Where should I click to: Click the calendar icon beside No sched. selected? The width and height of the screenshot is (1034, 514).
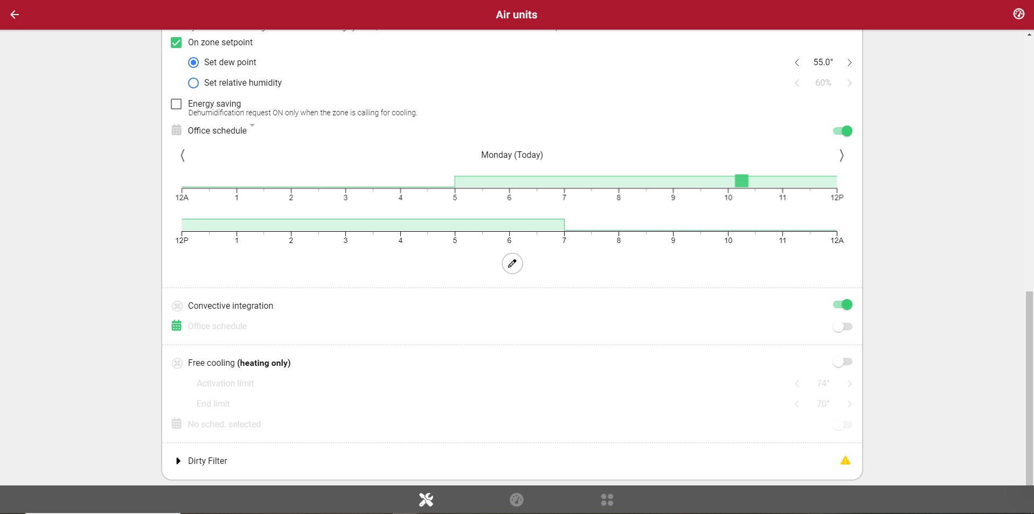176,423
